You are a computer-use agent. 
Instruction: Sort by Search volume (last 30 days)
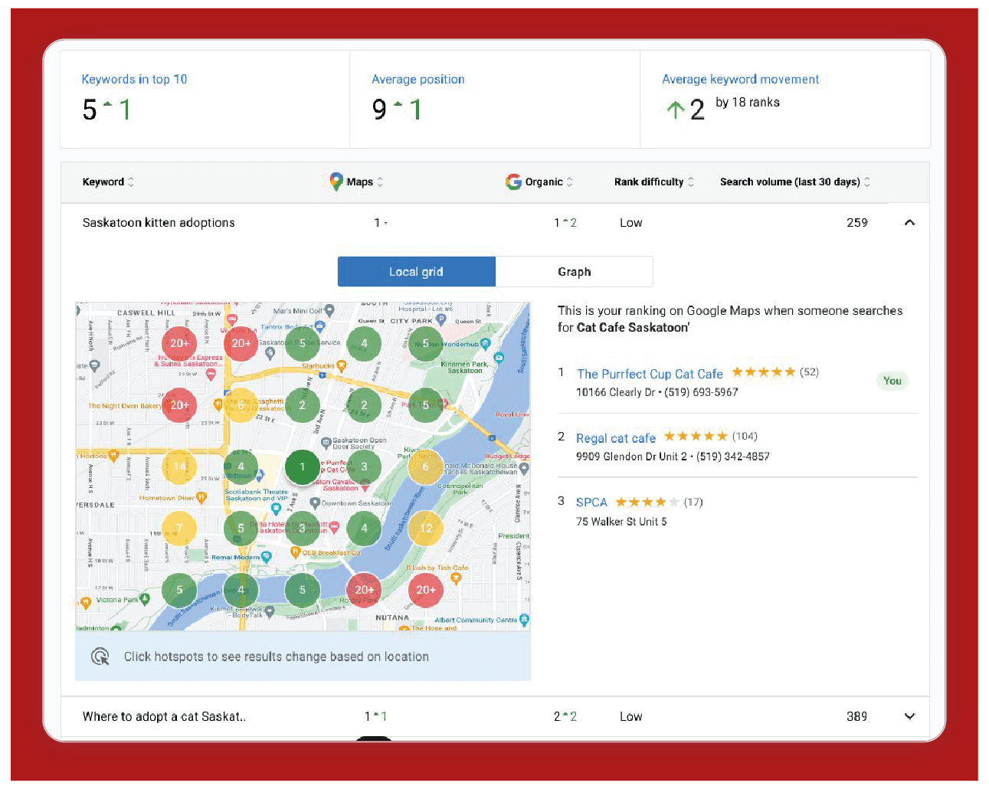click(x=867, y=182)
